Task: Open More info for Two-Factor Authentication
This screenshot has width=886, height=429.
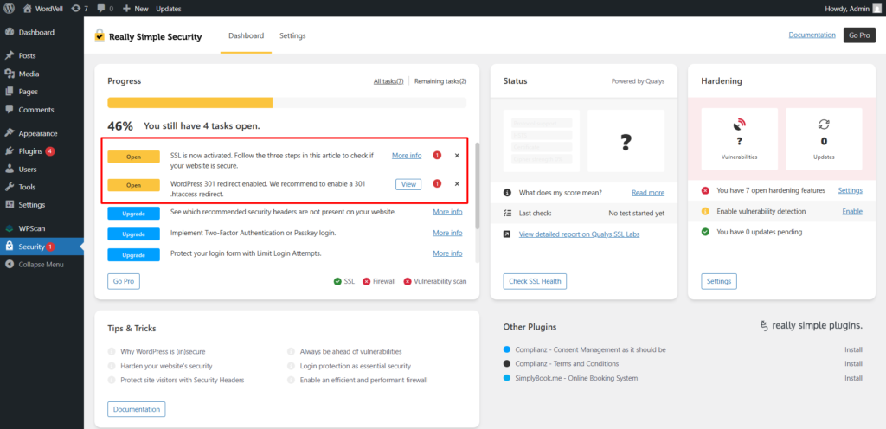Action: [447, 234]
